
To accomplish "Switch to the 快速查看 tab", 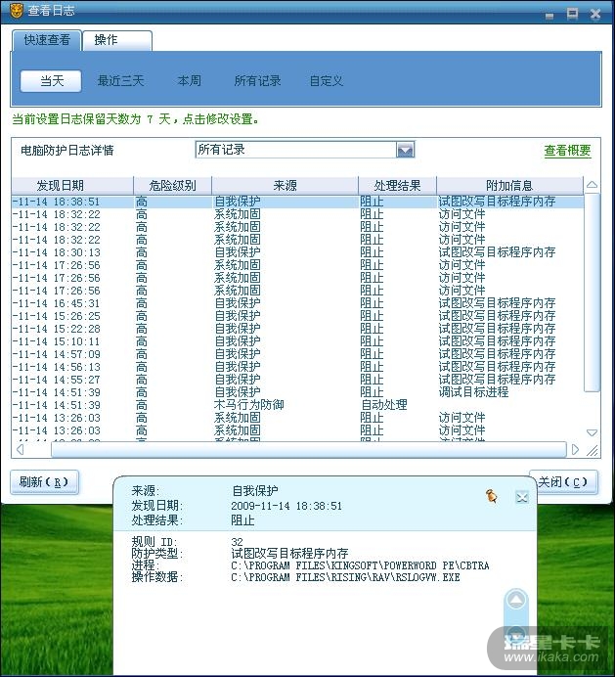I will (47, 40).
